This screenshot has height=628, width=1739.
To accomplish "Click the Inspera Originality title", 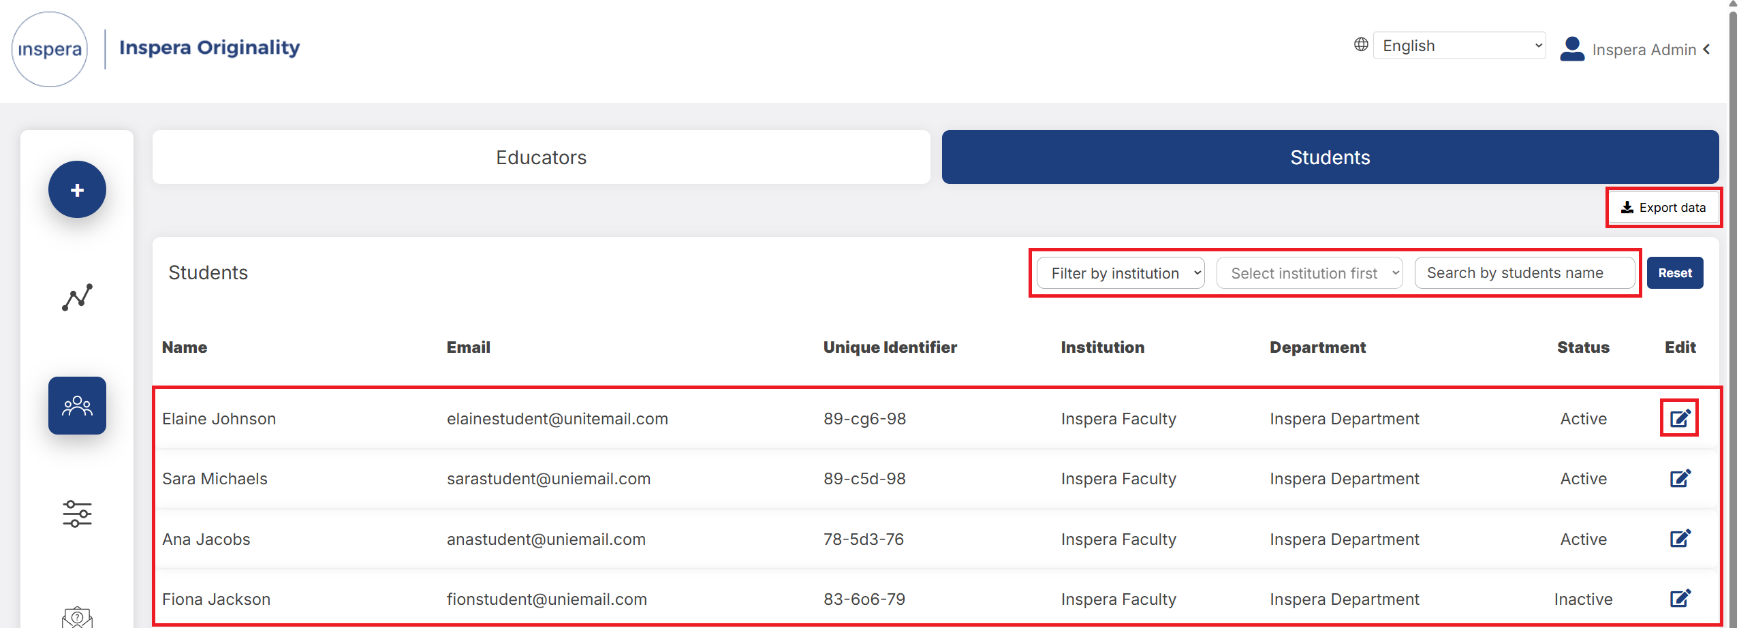I will tap(210, 47).
